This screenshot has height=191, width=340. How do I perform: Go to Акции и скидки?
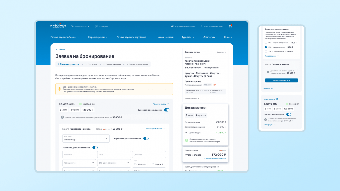point(166,37)
